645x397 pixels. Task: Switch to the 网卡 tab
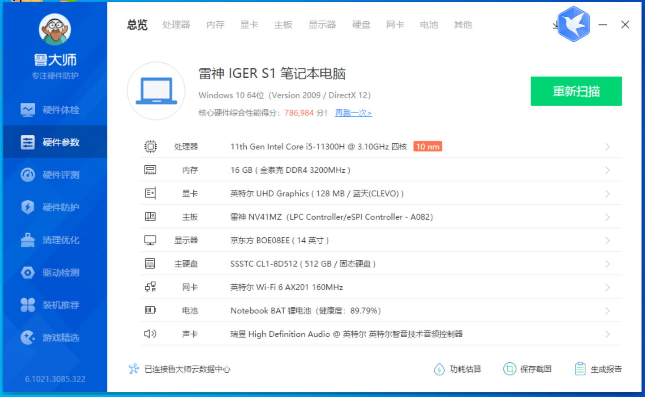[395, 25]
